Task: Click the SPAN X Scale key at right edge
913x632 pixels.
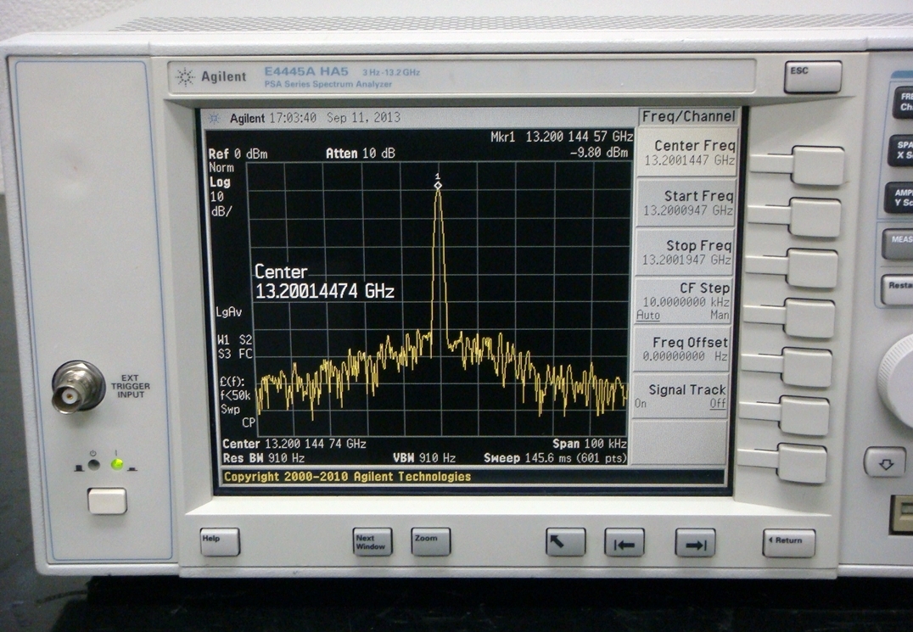Action: (x=901, y=149)
